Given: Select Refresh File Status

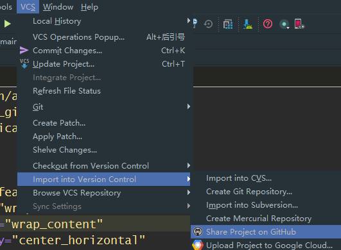Looking at the screenshot, I should 103,91.
